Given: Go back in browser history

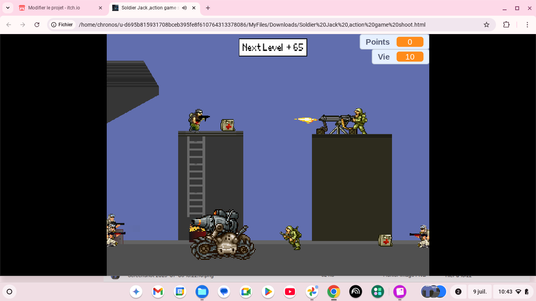Looking at the screenshot, I should 9,25.
